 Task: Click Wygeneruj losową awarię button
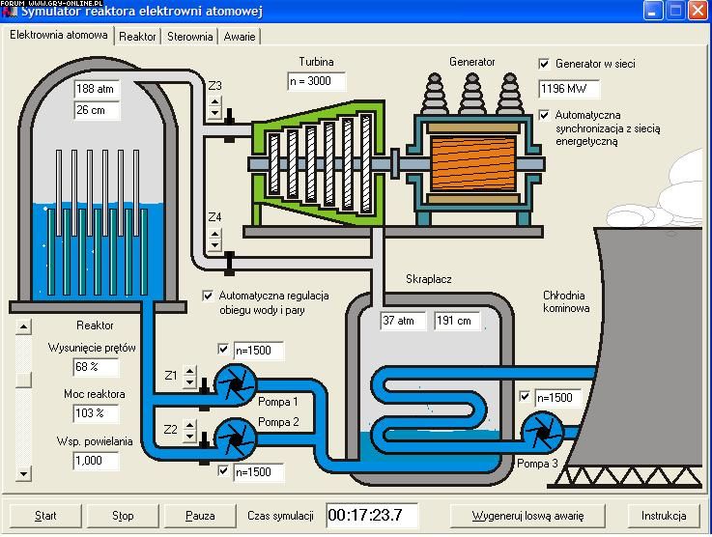pyautogui.click(x=527, y=516)
